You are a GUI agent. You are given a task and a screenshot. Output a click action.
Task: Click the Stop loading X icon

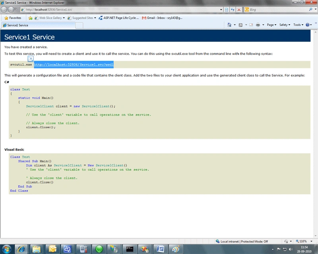click(239, 10)
